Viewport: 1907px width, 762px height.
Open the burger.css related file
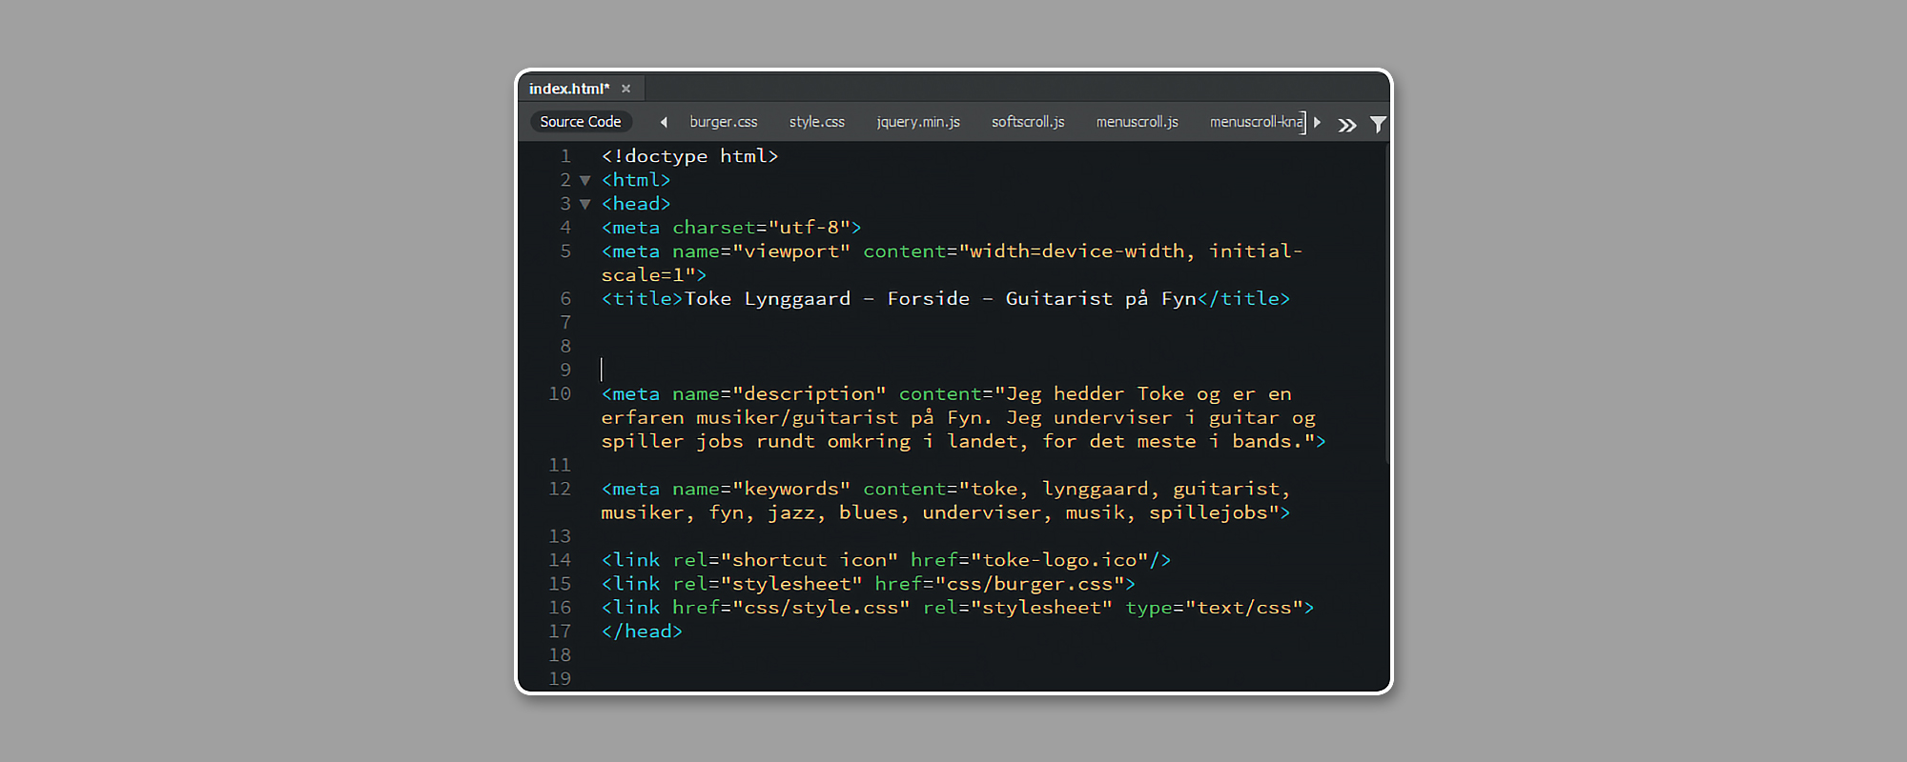coord(723,122)
